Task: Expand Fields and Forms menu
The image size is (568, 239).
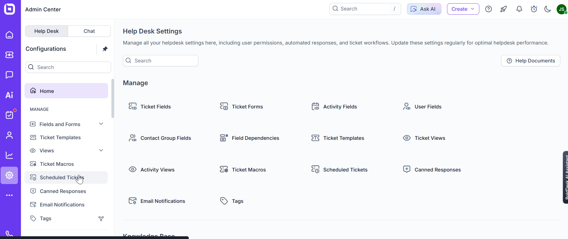Action: tap(101, 124)
